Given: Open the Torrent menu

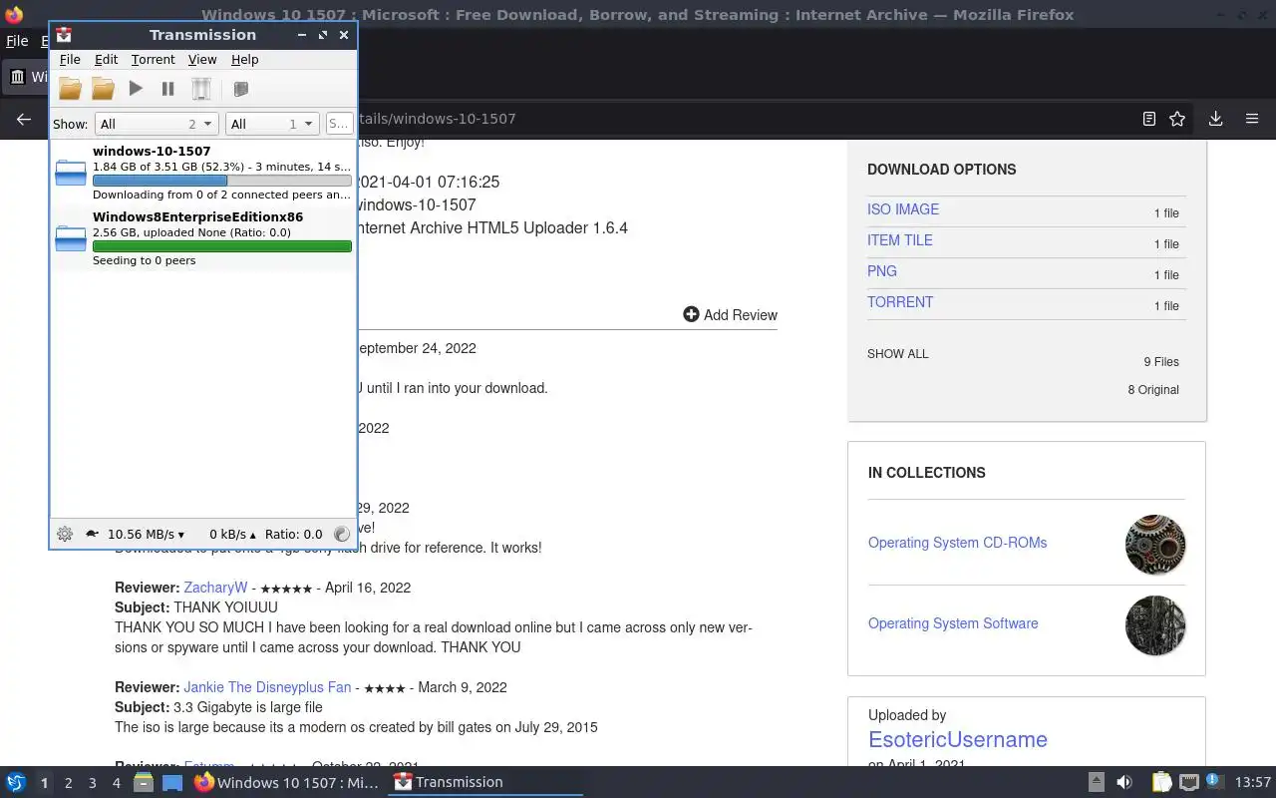Looking at the screenshot, I should point(153,60).
